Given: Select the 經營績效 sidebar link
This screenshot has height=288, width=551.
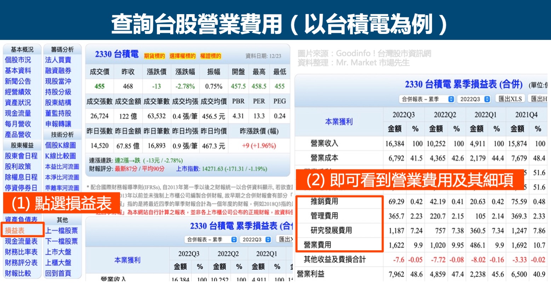Looking at the screenshot, I should tap(18, 92).
